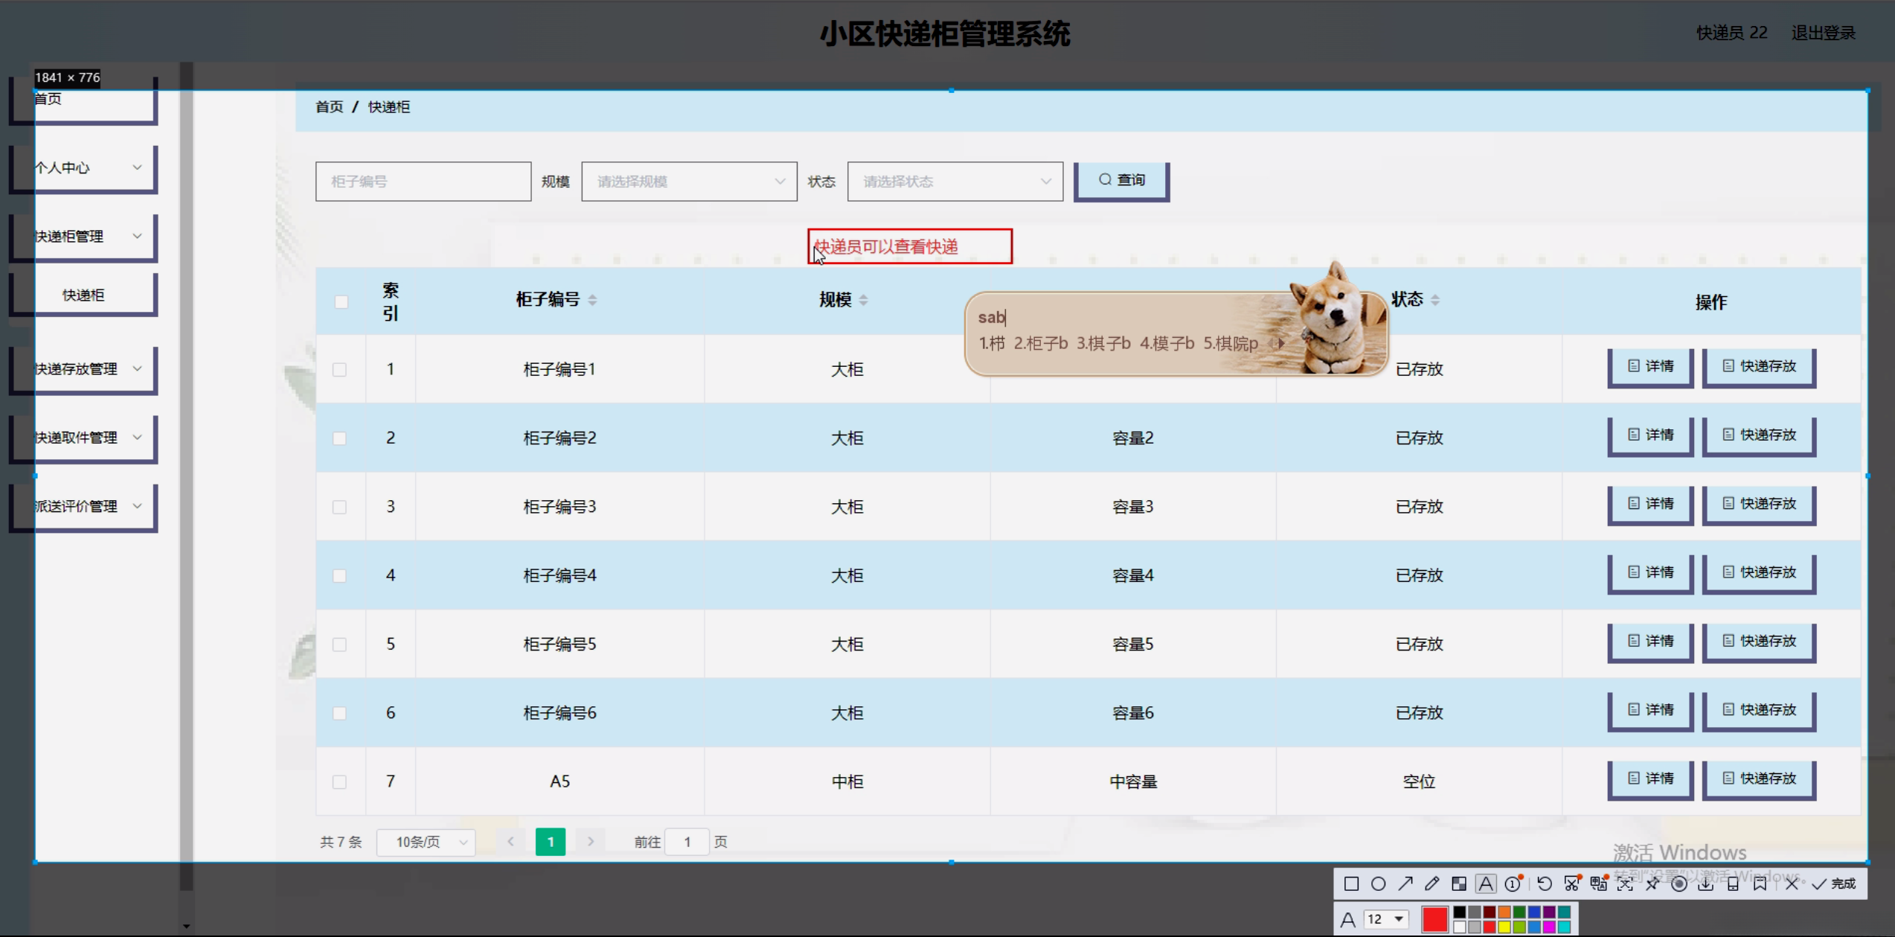Image resolution: width=1895 pixels, height=937 pixels.
Task: Open the 请选择规模 dropdown
Action: click(689, 182)
